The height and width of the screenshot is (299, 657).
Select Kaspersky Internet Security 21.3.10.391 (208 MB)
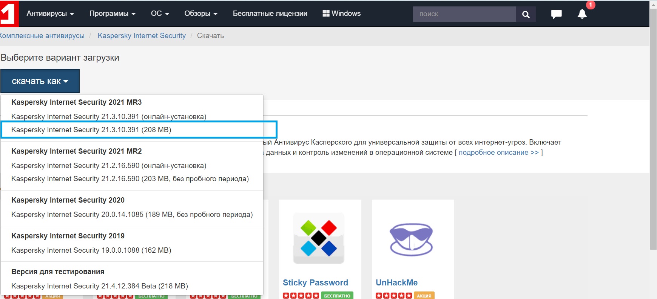coord(91,130)
